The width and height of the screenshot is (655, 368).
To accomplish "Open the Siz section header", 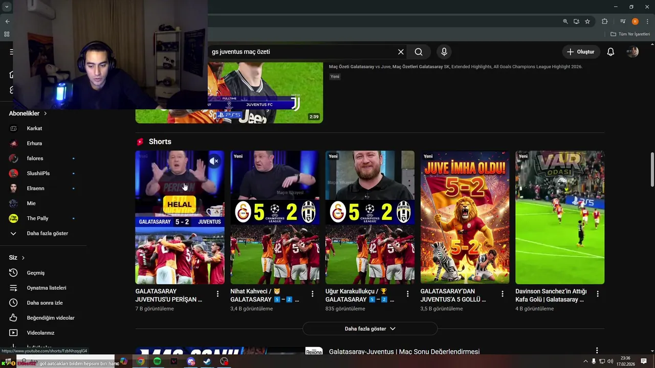I will 17,258.
